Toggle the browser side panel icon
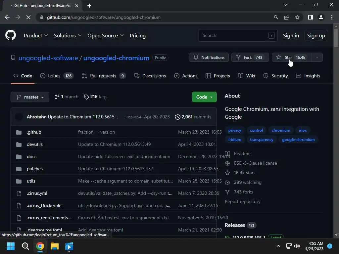The width and height of the screenshot is (339, 254). click(x=310, y=17)
